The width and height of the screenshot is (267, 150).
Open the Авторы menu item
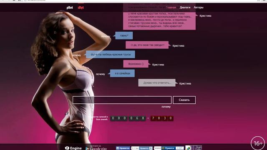click(199, 7)
